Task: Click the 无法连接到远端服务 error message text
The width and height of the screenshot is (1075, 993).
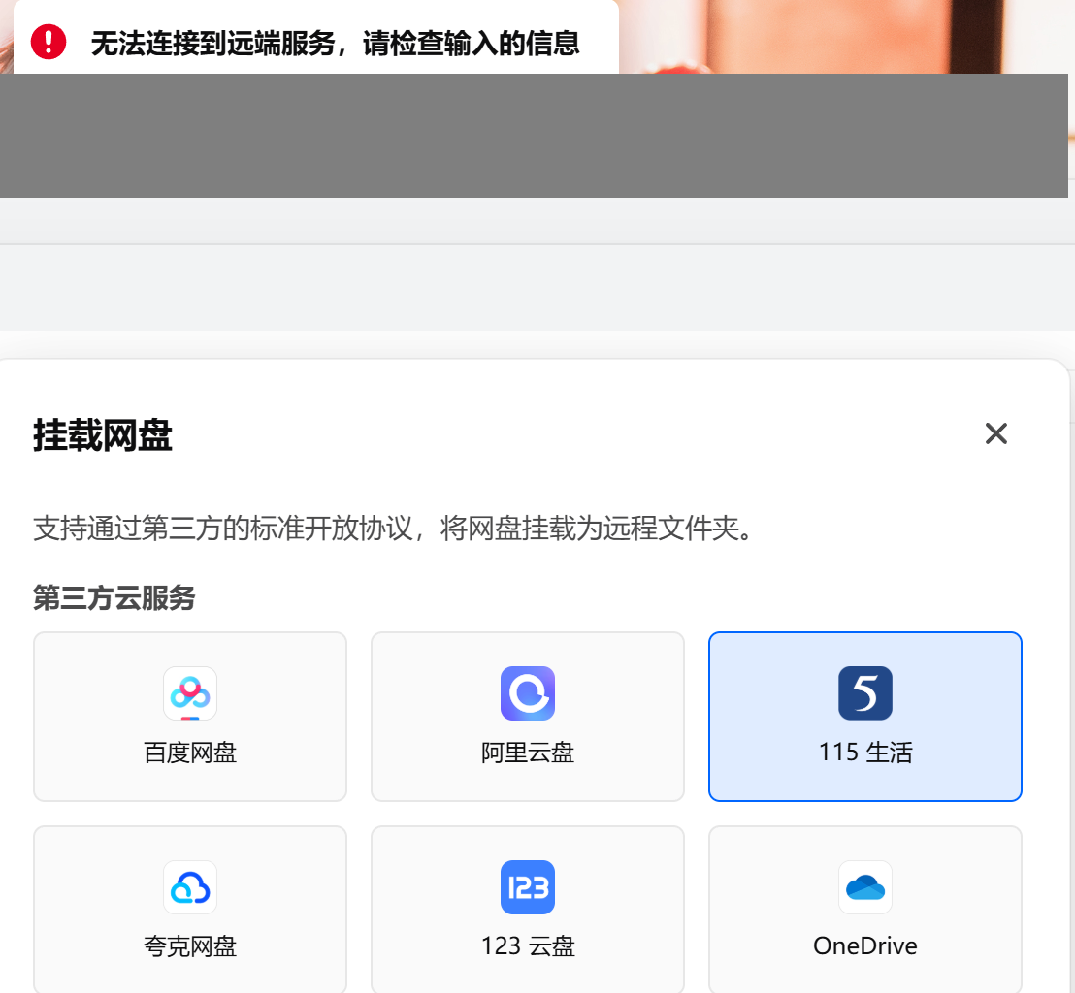Action: coord(336,44)
